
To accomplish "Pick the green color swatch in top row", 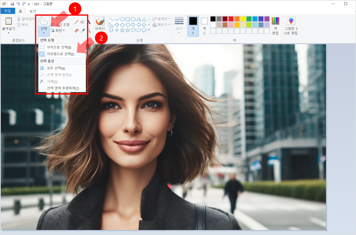I will 249,19.
